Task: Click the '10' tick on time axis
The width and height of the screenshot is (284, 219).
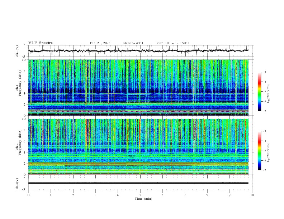Action: pos(252,195)
